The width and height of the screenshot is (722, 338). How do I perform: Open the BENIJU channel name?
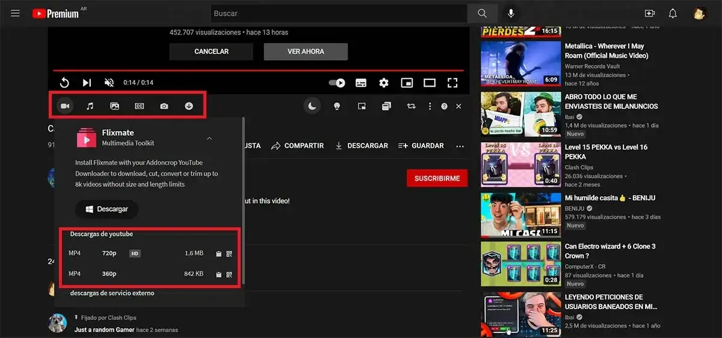pos(576,208)
